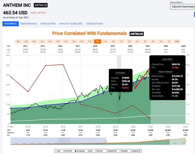
Task: Select the 2Y time range
Action: (x=161, y=41)
